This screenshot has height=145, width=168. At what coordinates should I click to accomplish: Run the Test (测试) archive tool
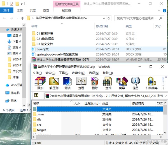(x=67, y=83)
